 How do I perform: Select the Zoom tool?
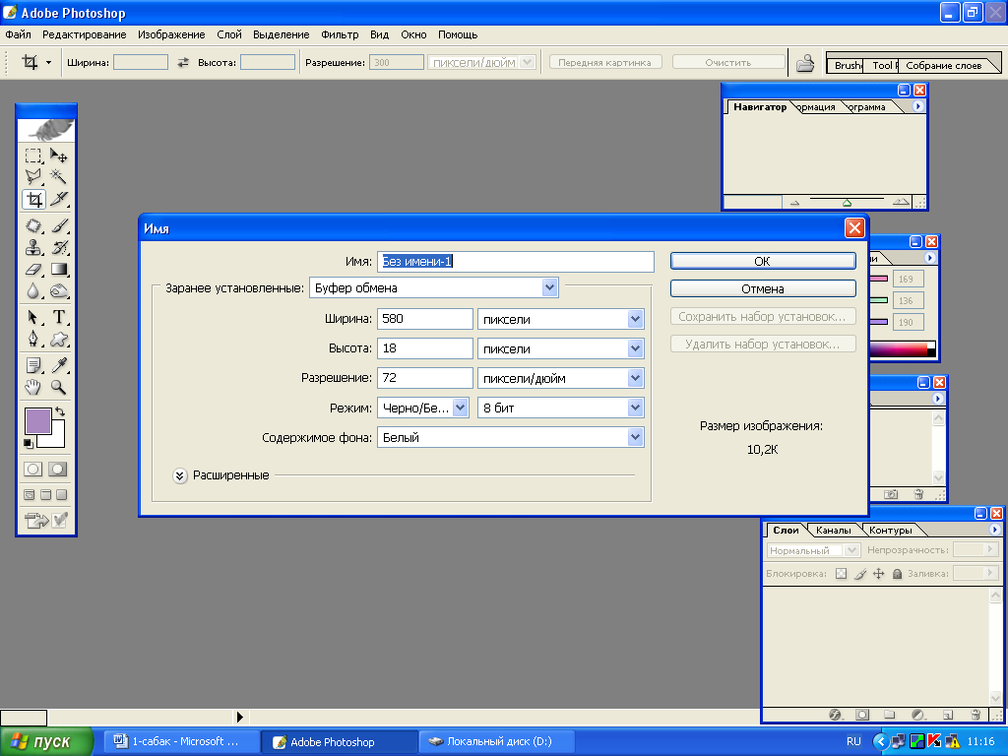coord(59,387)
